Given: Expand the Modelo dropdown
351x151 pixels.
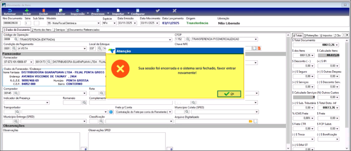Looking at the screenshot, I should [x=98, y=23].
